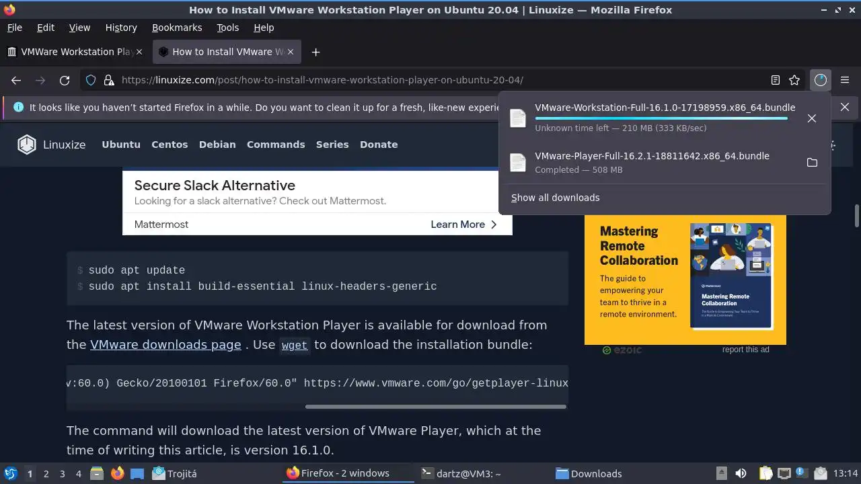The height and width of the screenshot is (484, 861).
Task: Open a new tab with plus button
Action: click(x=315, y=52)
